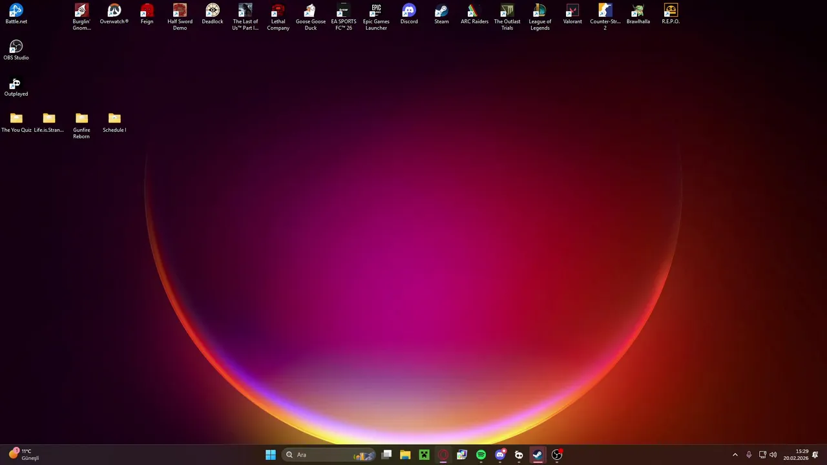This screenshot has width=827, height=465.
Task: Select the ARC Raiders desktop icon
Action: (x=474, y=14)
